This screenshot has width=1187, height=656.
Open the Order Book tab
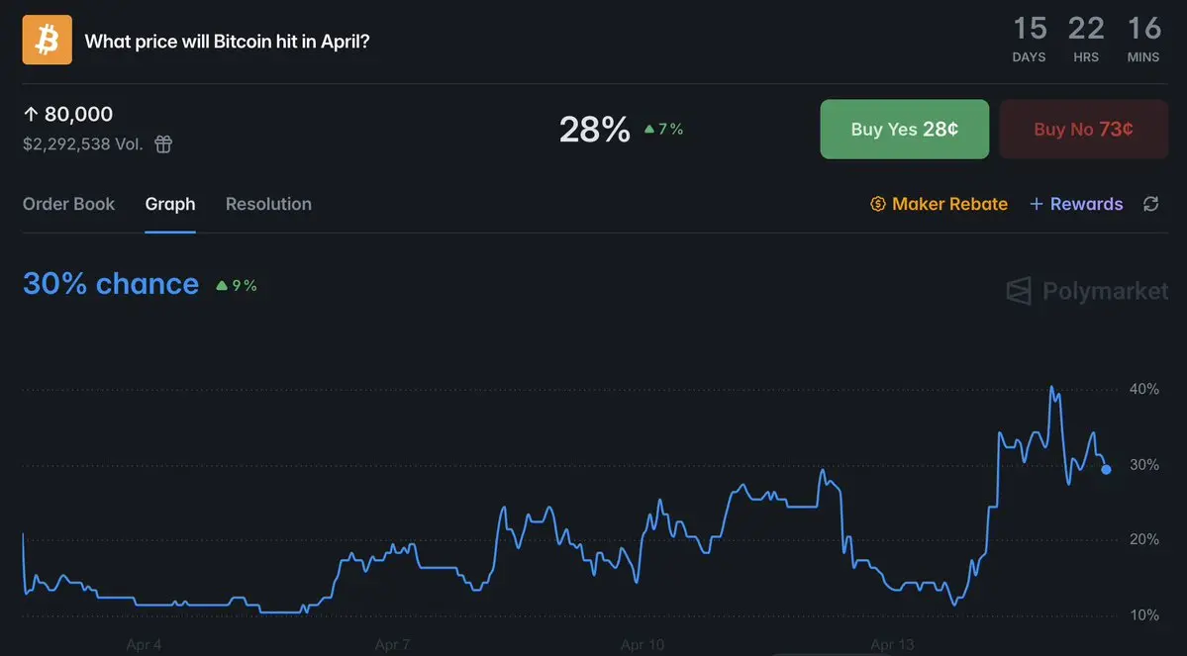(68, 204)
